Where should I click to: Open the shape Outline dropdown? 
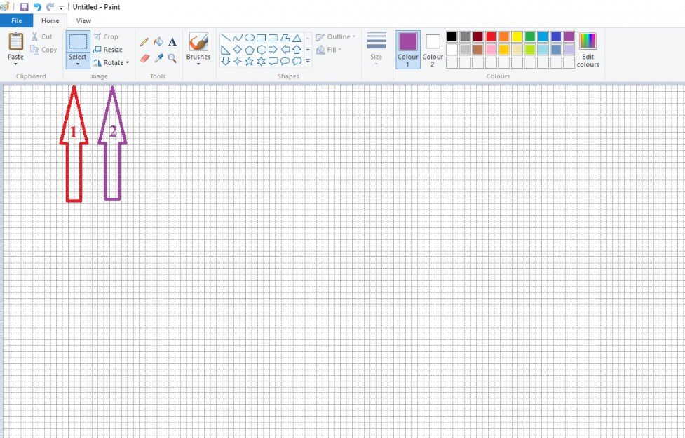click(x=336, y=36)
